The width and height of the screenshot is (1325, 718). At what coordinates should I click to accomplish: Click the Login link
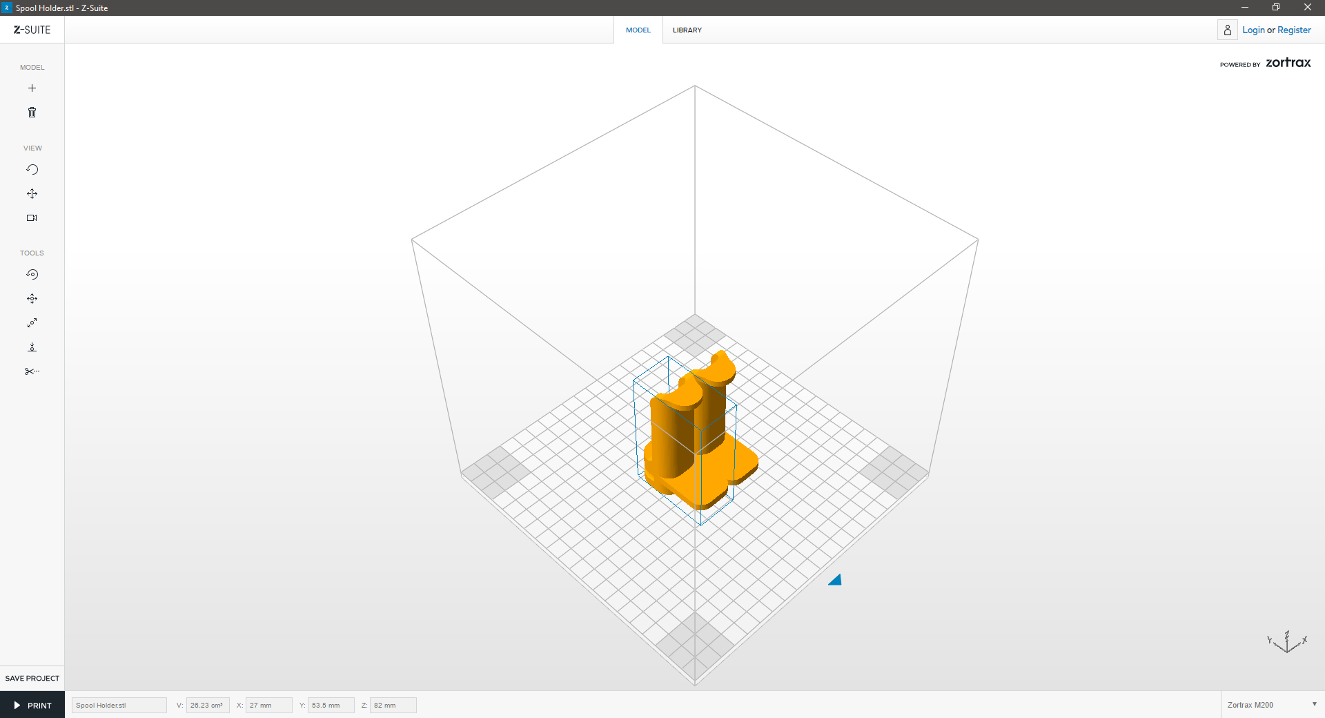[x=1253, y=30]
